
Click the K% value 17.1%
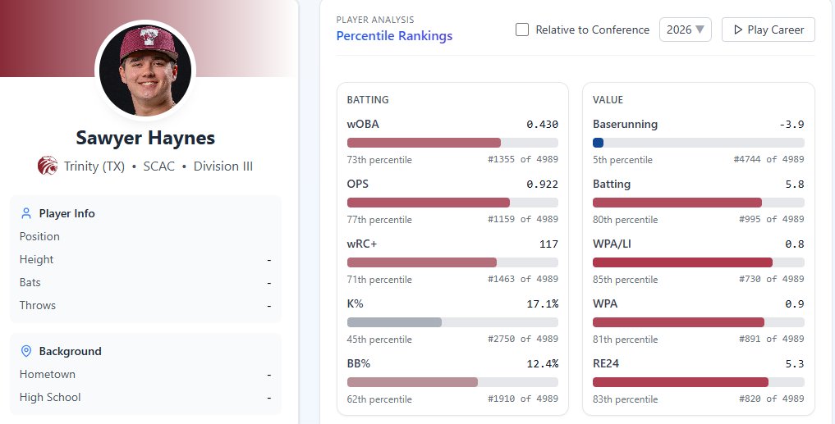(x=542, y=304)
